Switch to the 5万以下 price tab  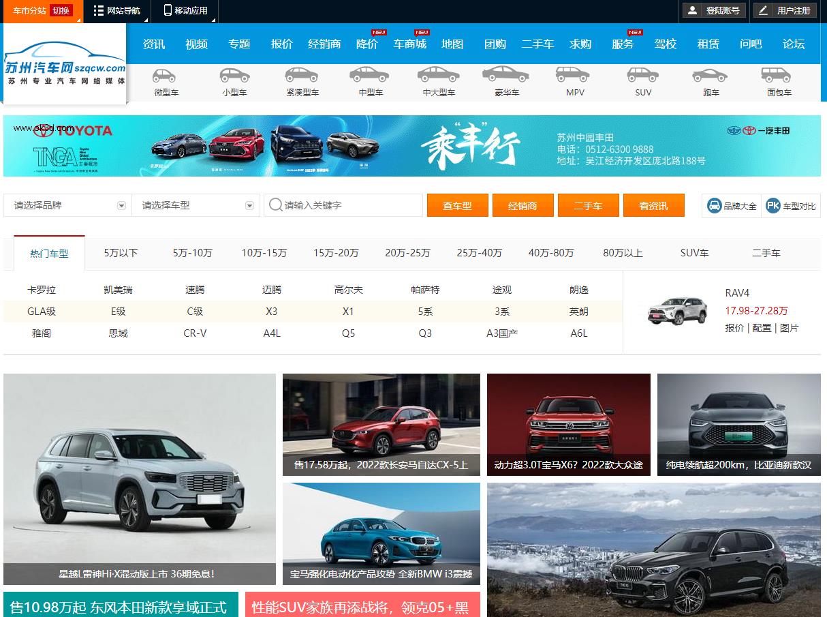(x=121, y=253)
